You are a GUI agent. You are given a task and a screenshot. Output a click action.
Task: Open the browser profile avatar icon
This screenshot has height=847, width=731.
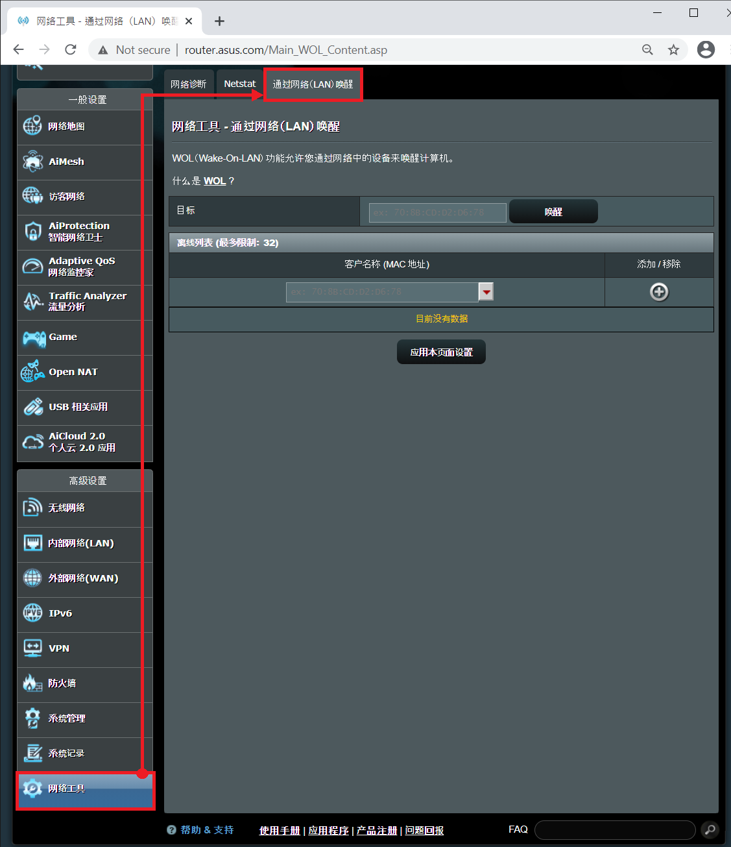[706, 49]
